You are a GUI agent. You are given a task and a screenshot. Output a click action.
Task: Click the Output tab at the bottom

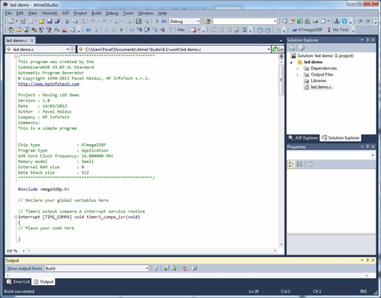pos(44,282)
